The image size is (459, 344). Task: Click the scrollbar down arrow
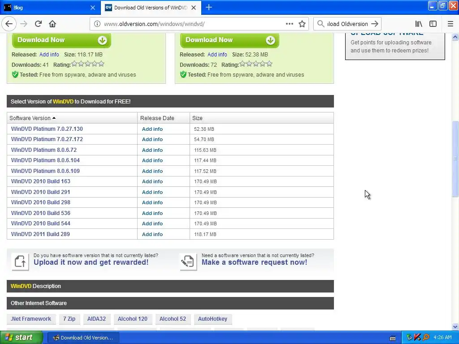(x=455, y=327)
